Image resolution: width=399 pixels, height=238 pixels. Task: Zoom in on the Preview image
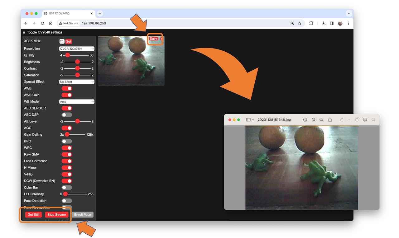321,120
